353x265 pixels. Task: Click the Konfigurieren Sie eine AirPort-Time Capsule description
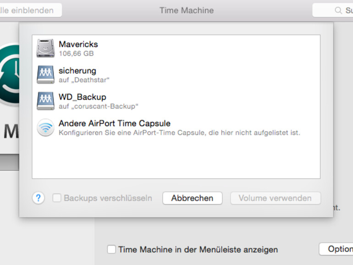pyautogui.click(x=179, y=133)
